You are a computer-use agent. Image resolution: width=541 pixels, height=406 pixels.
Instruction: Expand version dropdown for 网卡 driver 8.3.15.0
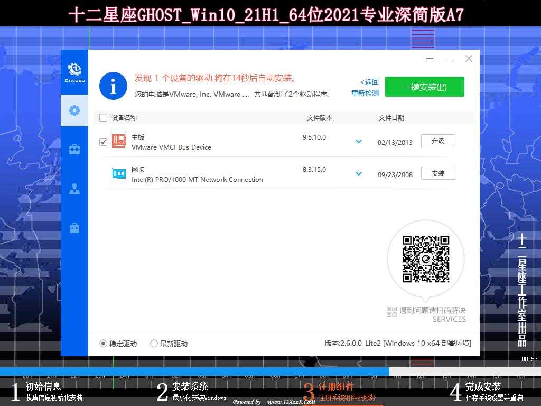point(359,173)
